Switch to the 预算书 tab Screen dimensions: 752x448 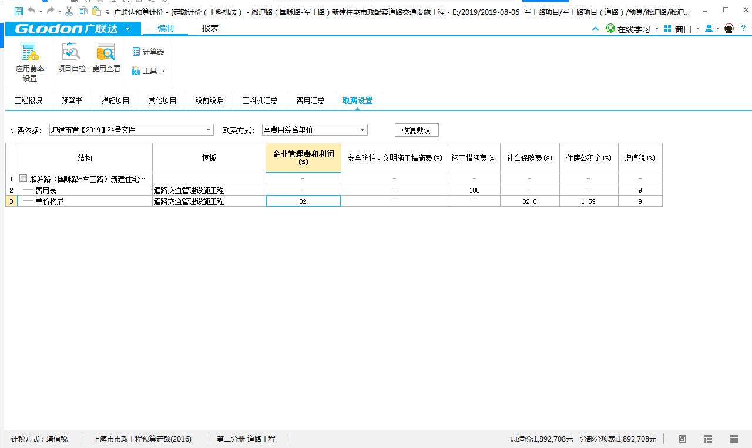point(72,100)
